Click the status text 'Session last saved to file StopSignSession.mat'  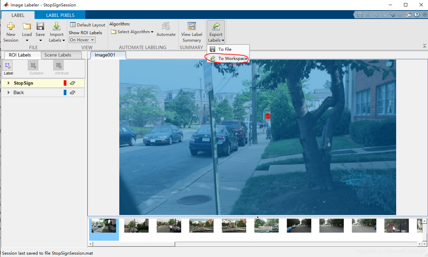47,253
